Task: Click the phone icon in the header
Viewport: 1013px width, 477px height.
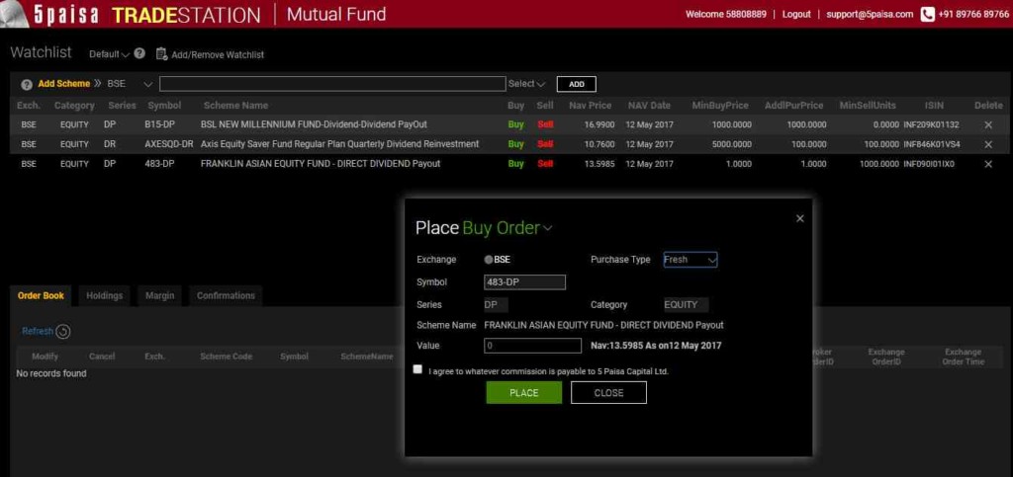Action: coord(927,15)
